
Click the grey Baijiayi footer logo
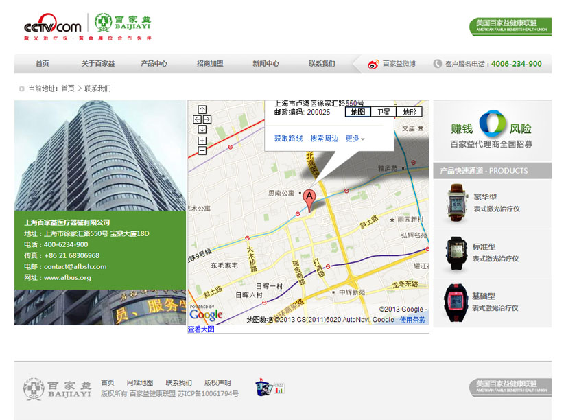pos(58,389)
